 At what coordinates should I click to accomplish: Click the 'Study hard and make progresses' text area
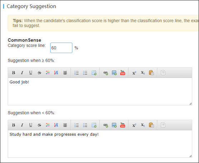[100, 144]
